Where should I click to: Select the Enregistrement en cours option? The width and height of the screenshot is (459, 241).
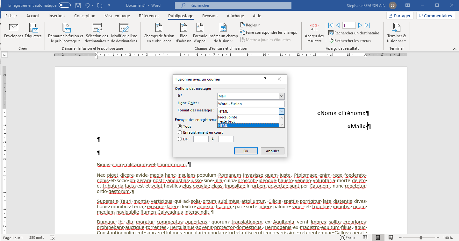pyautogui.click(x=180, y=132)
